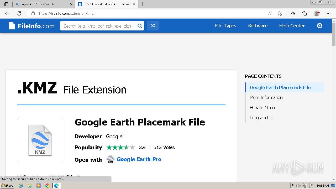Open the tab actions menu icon

6,4
